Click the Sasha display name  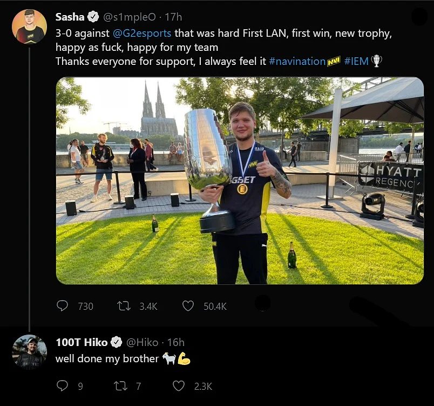click(x=70, y=17)
